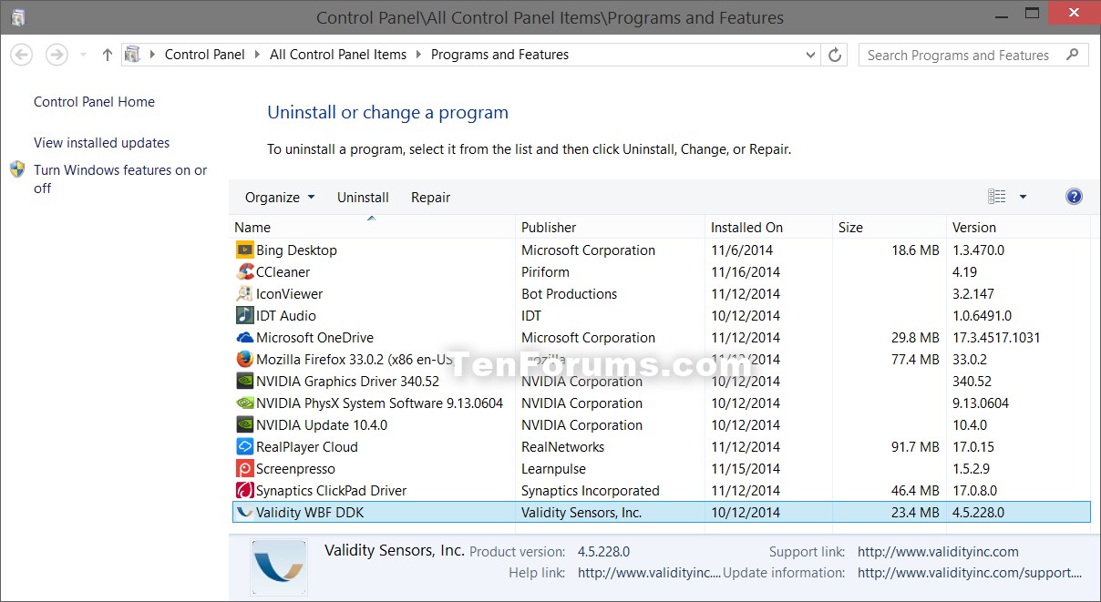Viewport: 1101px width, 602px height.
Task: Open the Organize dropdown menu
Action: (x=279, y=197)
